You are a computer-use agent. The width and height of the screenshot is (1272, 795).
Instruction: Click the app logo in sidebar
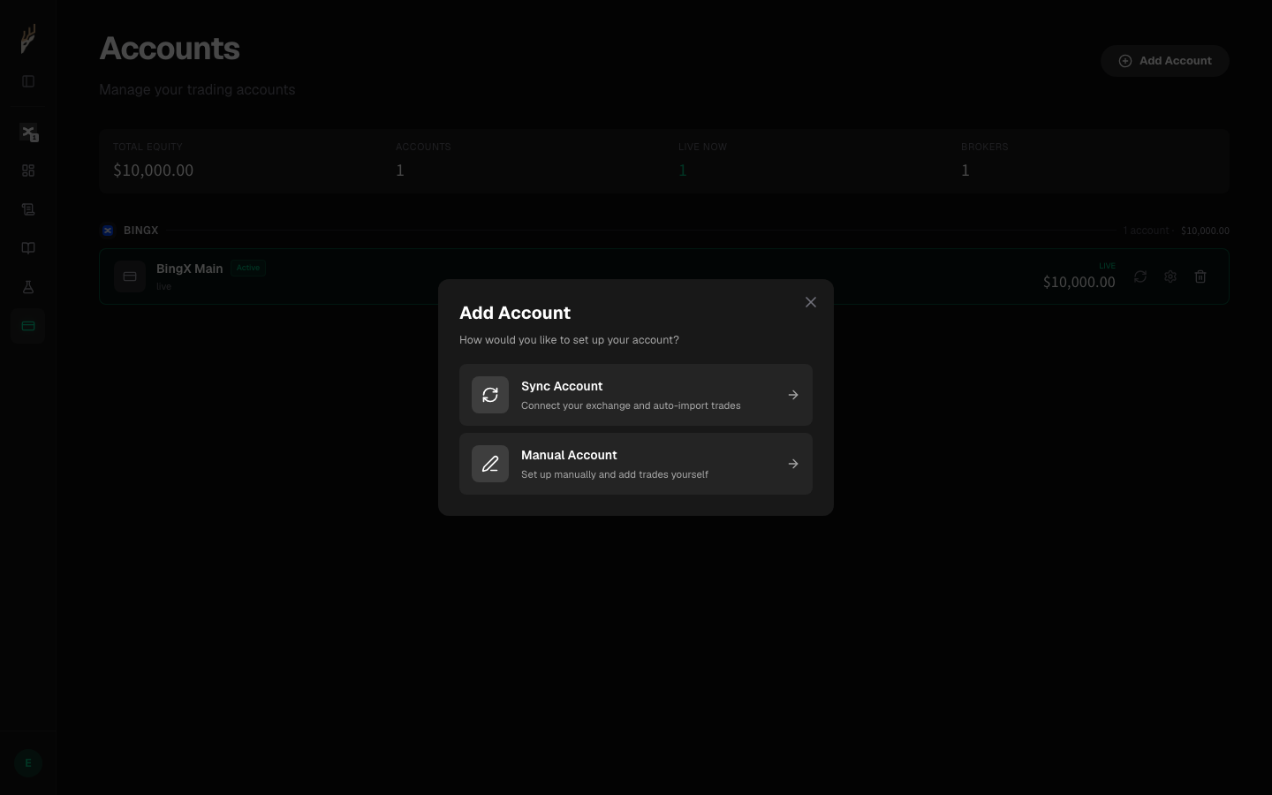pyautogui.click(x=28, y=39)
